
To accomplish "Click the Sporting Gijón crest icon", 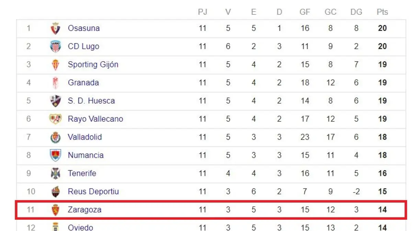I will (55, 65).
